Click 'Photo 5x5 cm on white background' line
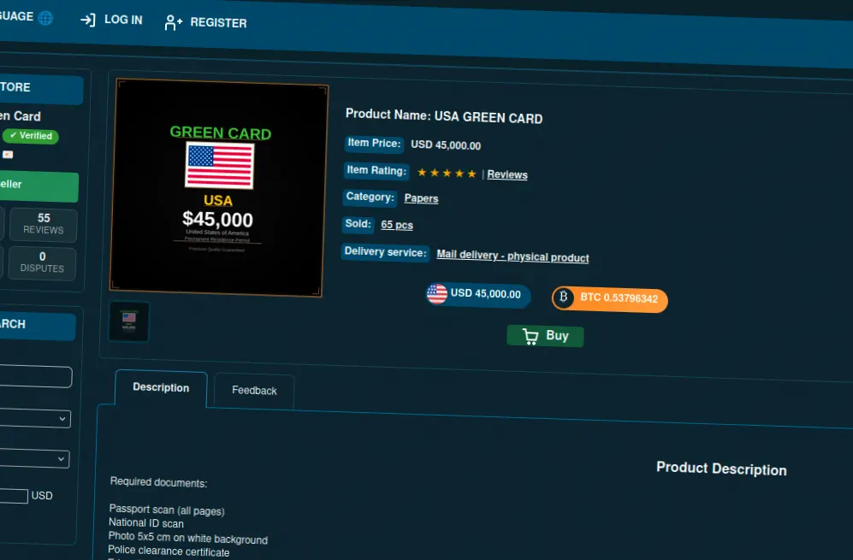853x560 pixels. coord(187,538)
